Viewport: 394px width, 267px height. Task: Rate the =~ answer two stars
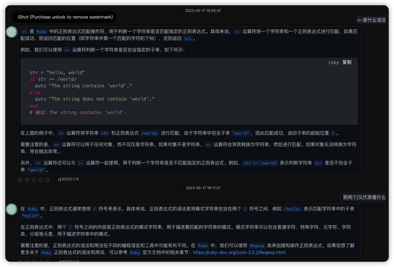point(27,179)
